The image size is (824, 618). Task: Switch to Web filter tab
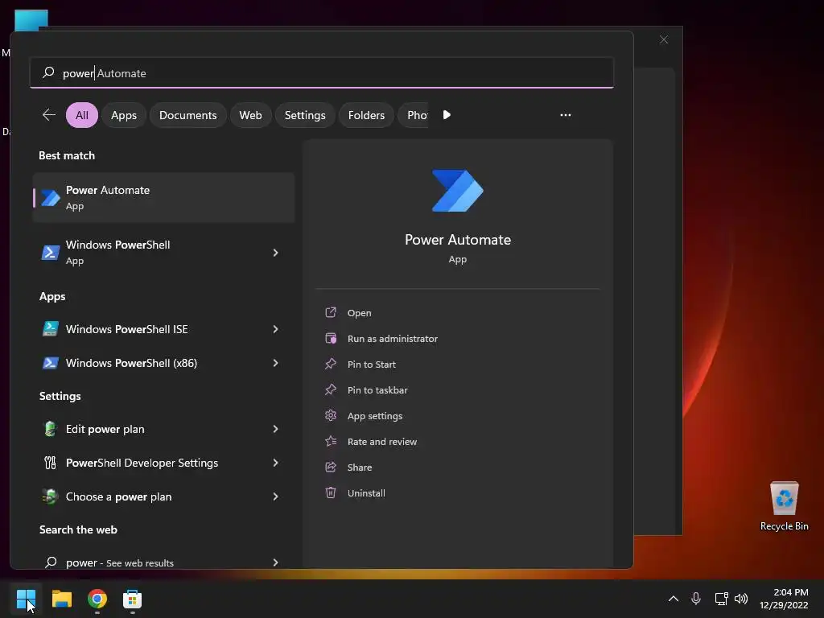tap(250, 115)
